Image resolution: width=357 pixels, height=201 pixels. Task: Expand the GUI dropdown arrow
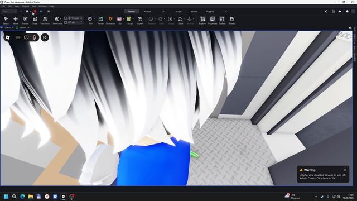tap(123, 19)
